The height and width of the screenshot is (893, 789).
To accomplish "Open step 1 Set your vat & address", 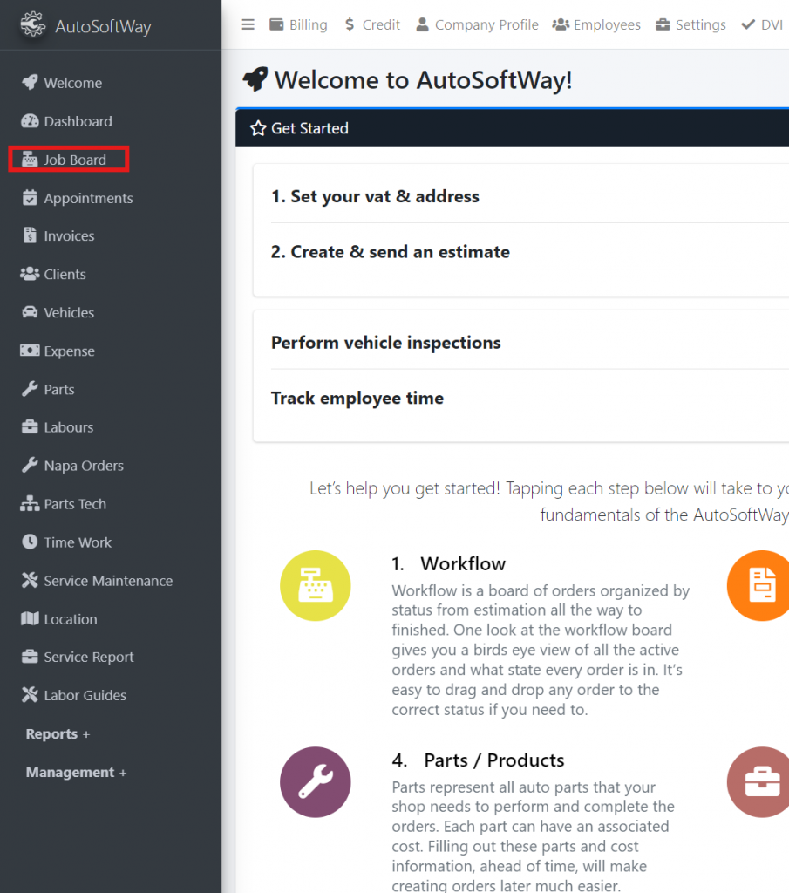I will pos(375,196).
